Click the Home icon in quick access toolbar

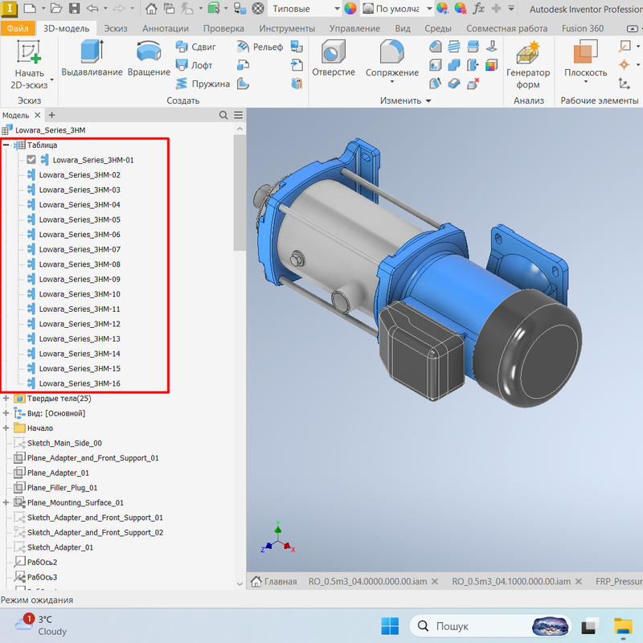151,9
